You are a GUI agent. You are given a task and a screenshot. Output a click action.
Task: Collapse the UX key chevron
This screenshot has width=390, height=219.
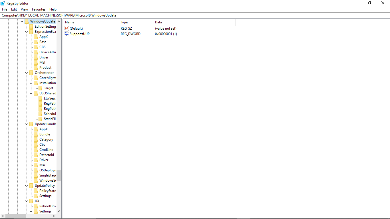[27, 201]
